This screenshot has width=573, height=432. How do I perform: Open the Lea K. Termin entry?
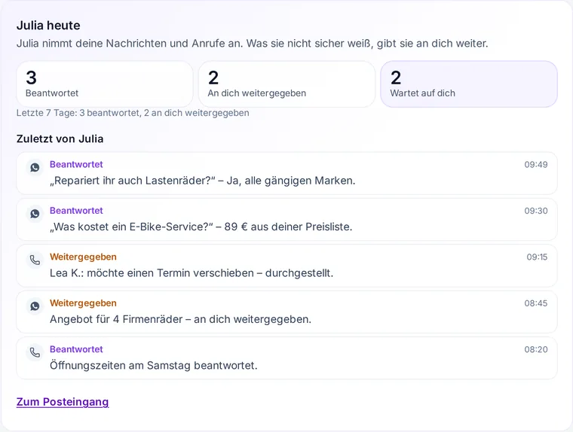tap(286, 266)
